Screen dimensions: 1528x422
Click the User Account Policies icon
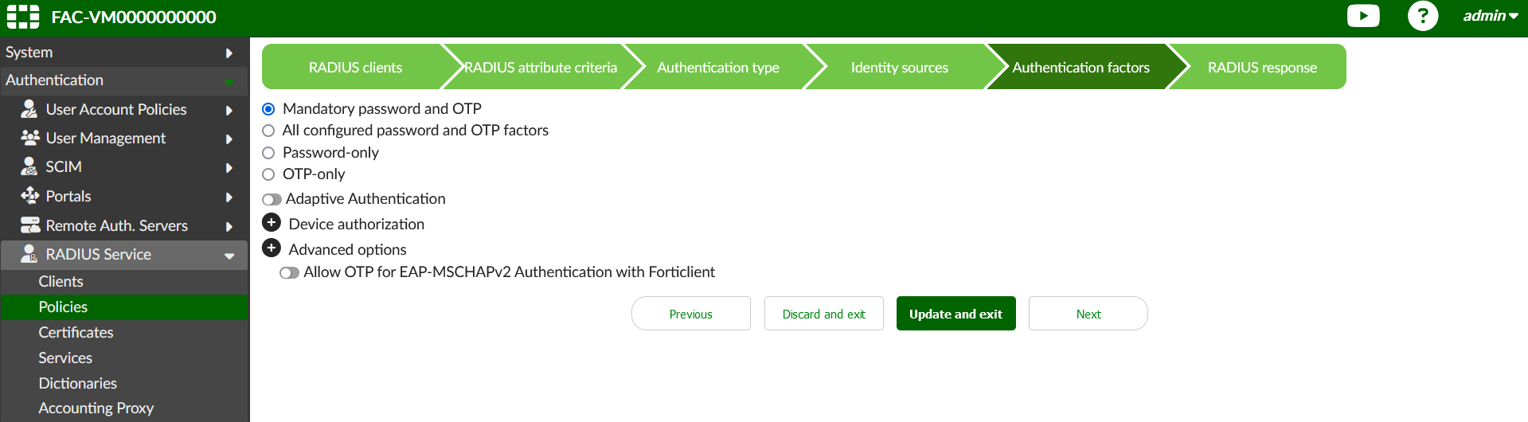[29, 109]
